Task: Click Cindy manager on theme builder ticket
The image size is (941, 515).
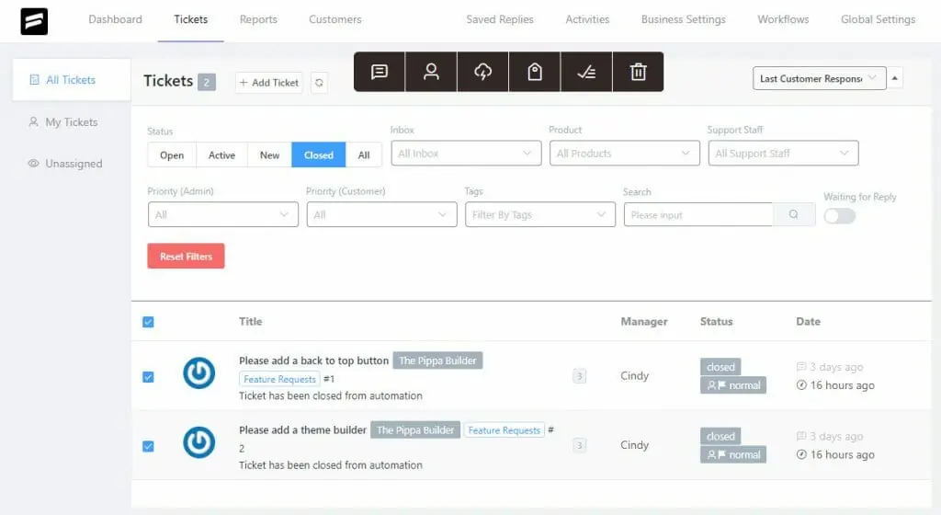Action: [634, 445]
